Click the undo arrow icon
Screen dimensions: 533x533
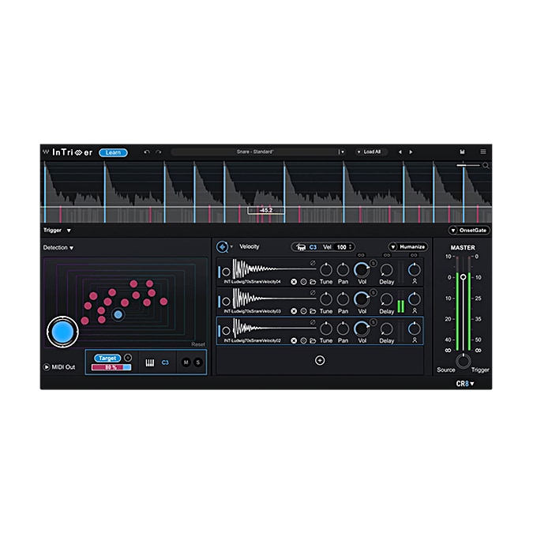(x=147, y=152)
